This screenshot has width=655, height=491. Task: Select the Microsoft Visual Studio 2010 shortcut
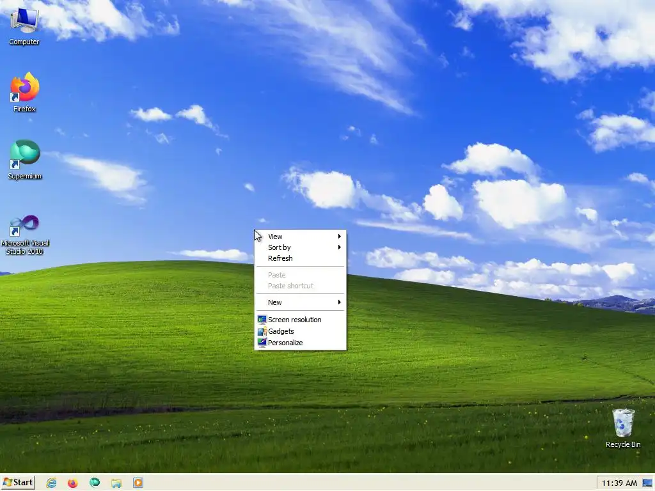click(x=25, y=235)
